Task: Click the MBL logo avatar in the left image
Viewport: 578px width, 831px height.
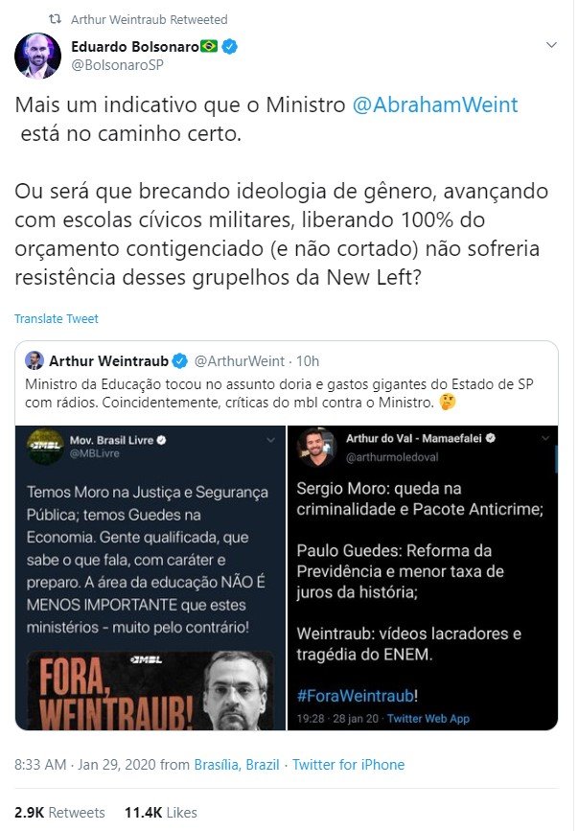Action: click(x=45, y=447)
